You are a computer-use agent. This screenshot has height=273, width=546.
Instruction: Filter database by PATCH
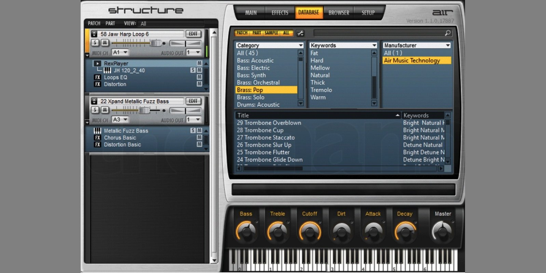tap(242, 33)
